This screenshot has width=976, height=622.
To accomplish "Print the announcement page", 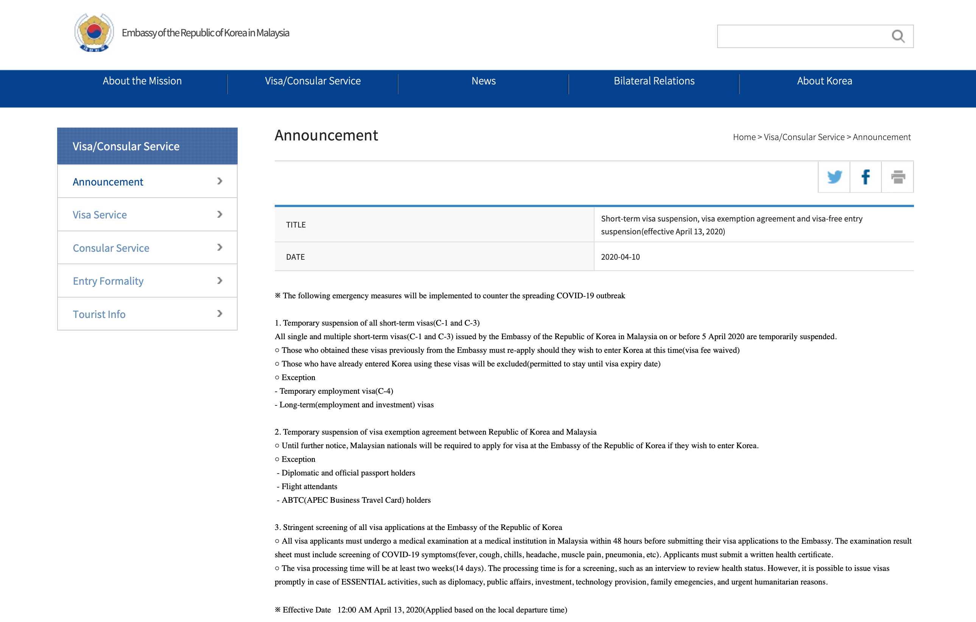I will coord(898,177).
